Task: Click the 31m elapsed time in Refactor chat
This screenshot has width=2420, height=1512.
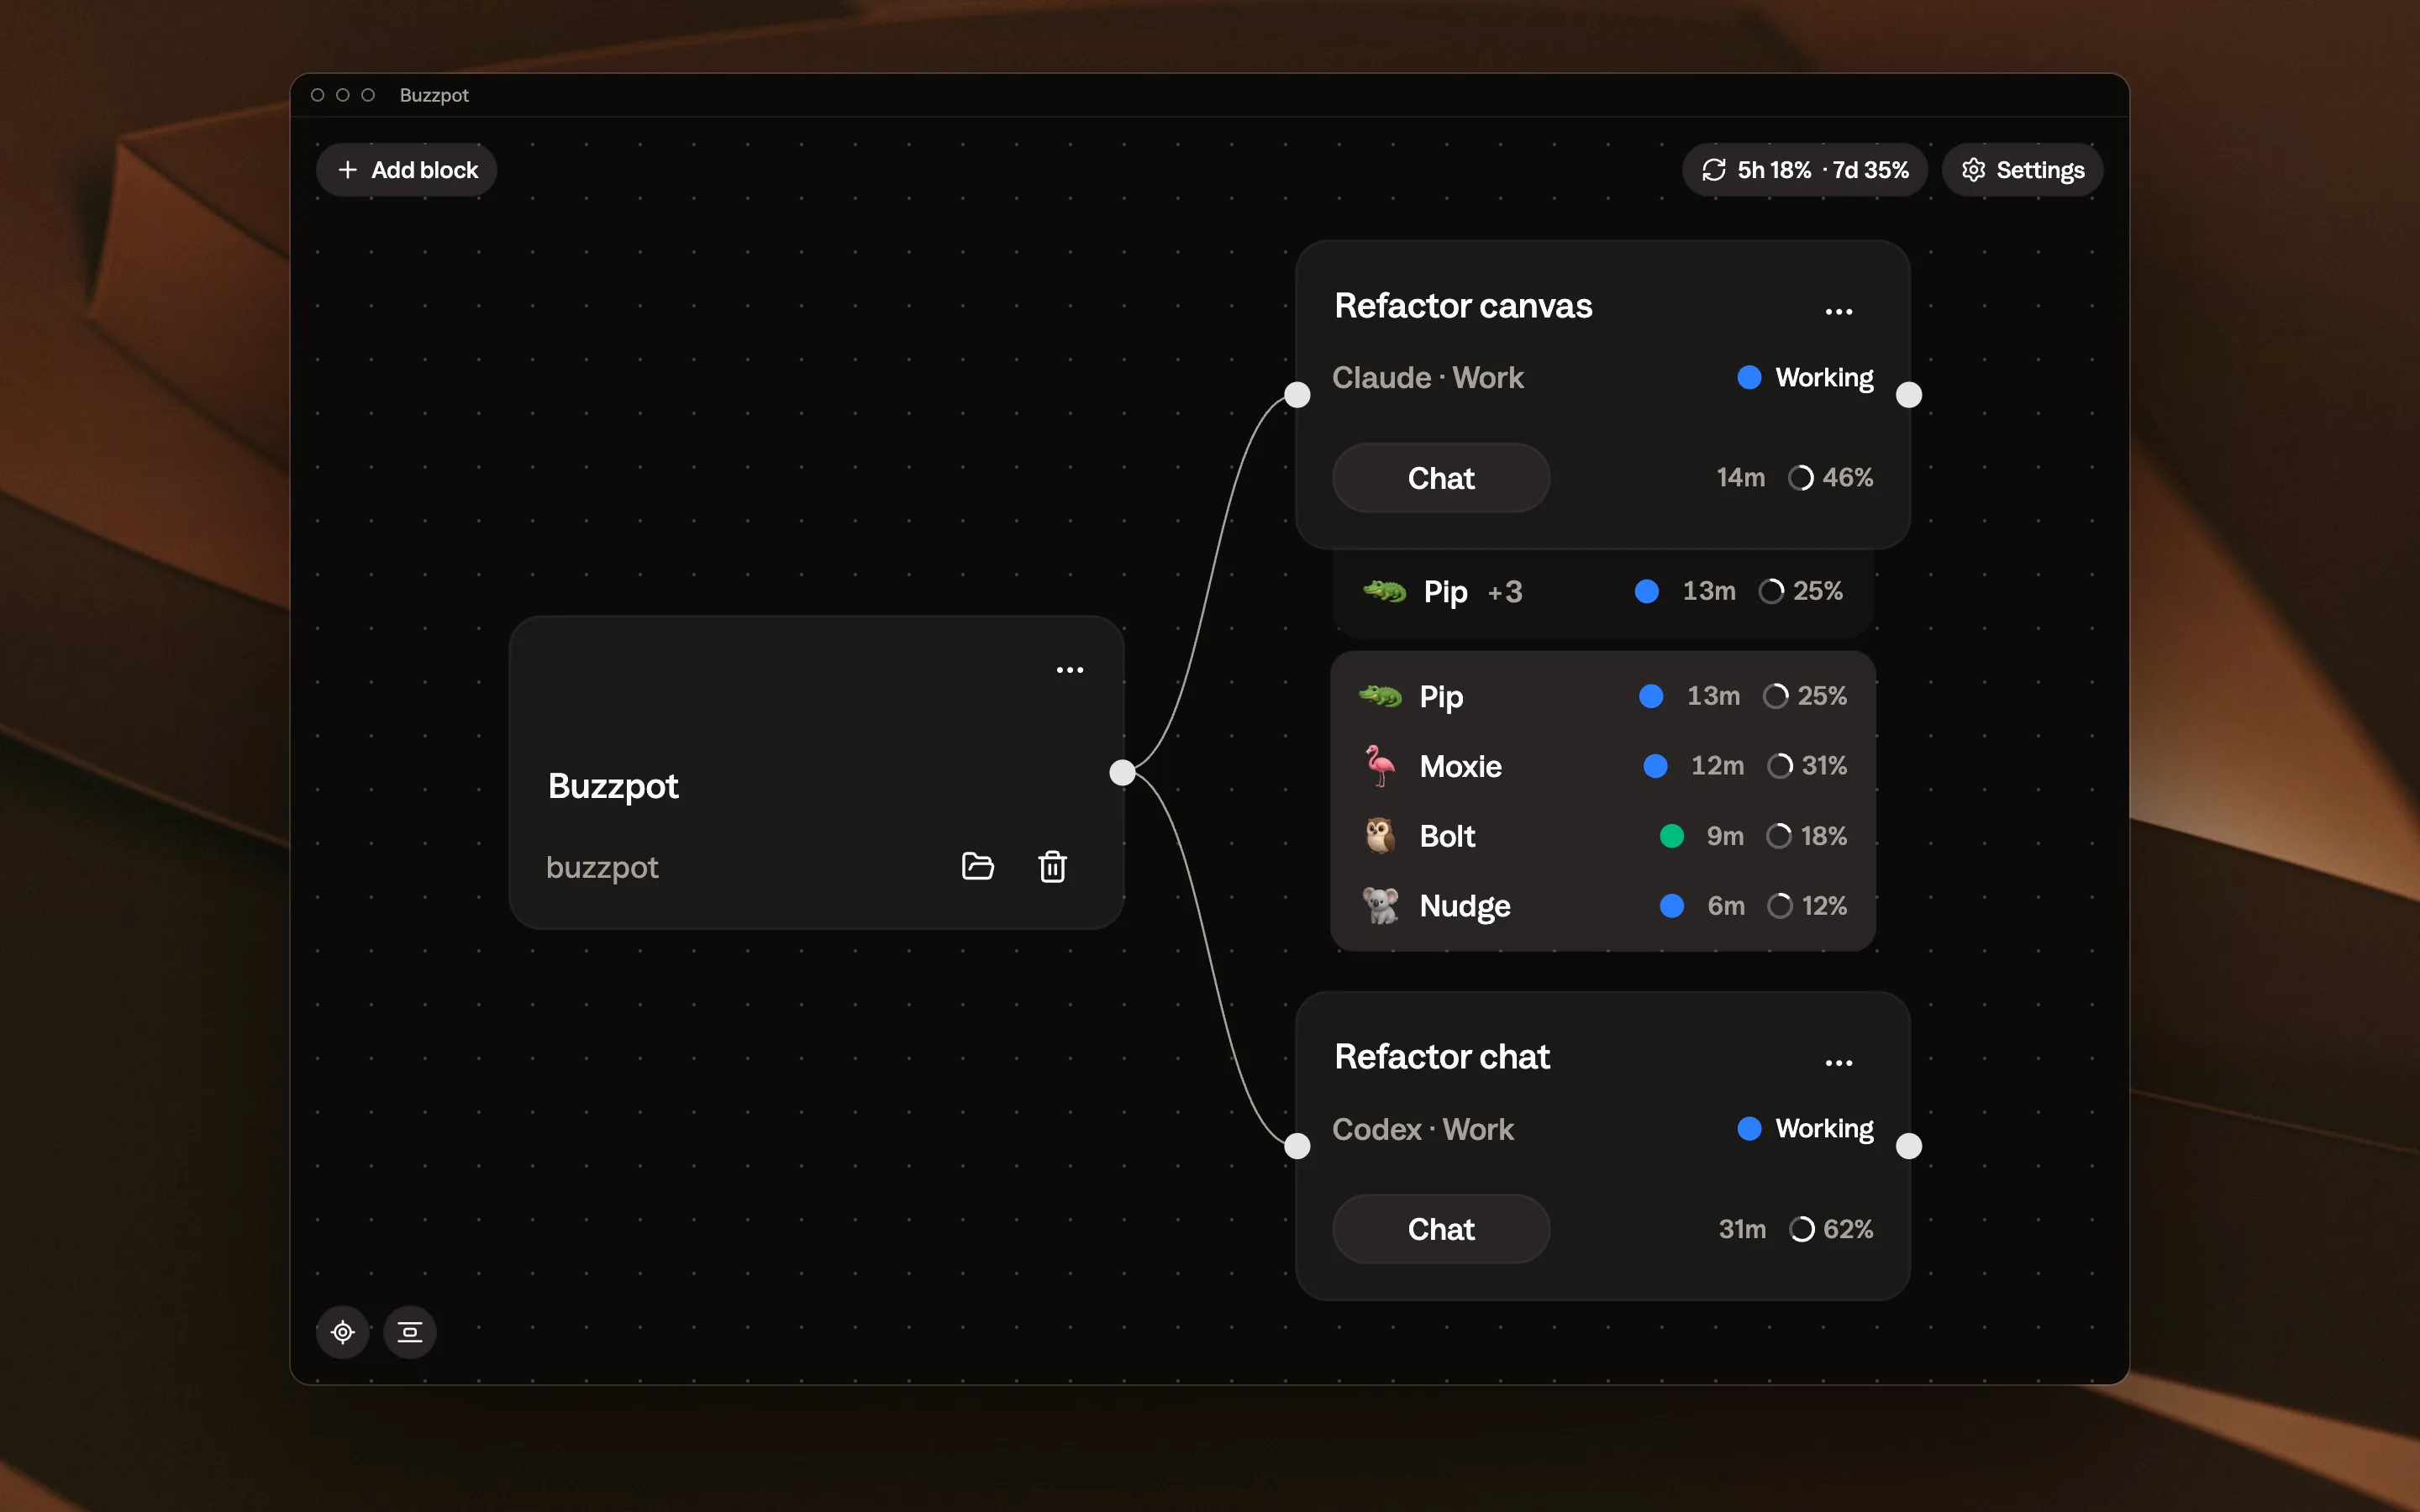Action: click(x=1742, y=1229)
